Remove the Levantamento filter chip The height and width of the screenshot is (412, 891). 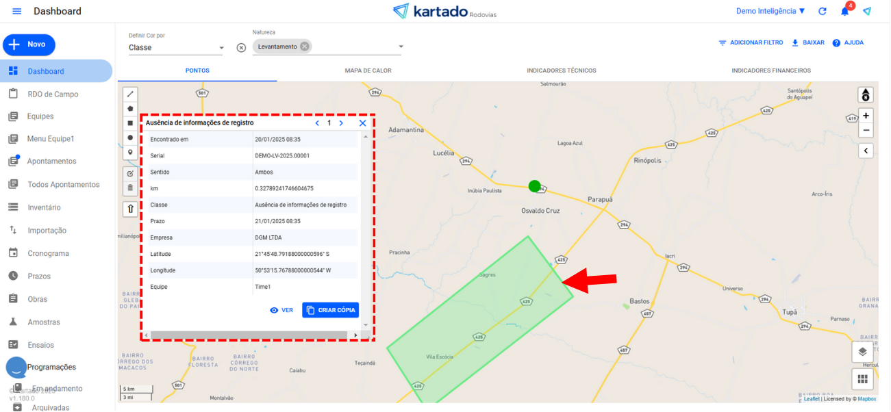[304, 47]
